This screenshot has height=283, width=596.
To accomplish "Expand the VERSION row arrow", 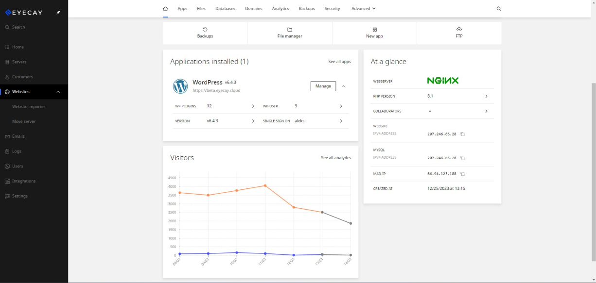I will click(x=253, y=121).
